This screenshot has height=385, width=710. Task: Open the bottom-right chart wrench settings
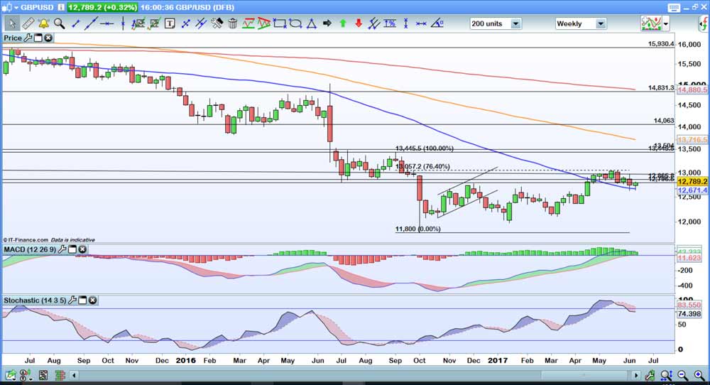click(650, 375)
